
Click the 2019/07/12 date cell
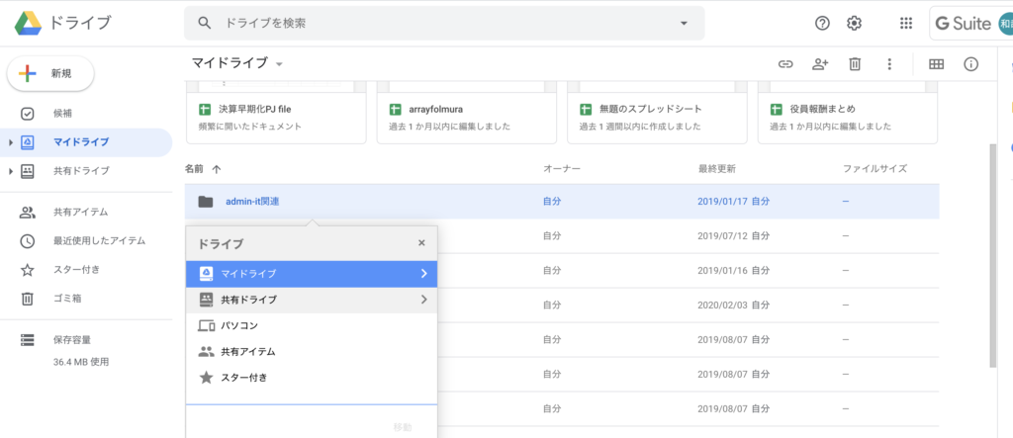point(722,235)
